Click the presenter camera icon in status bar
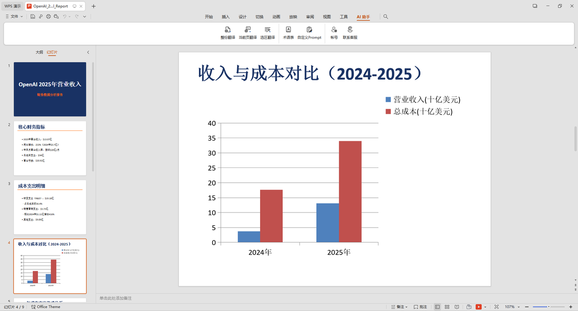 [x=469, y=307]
